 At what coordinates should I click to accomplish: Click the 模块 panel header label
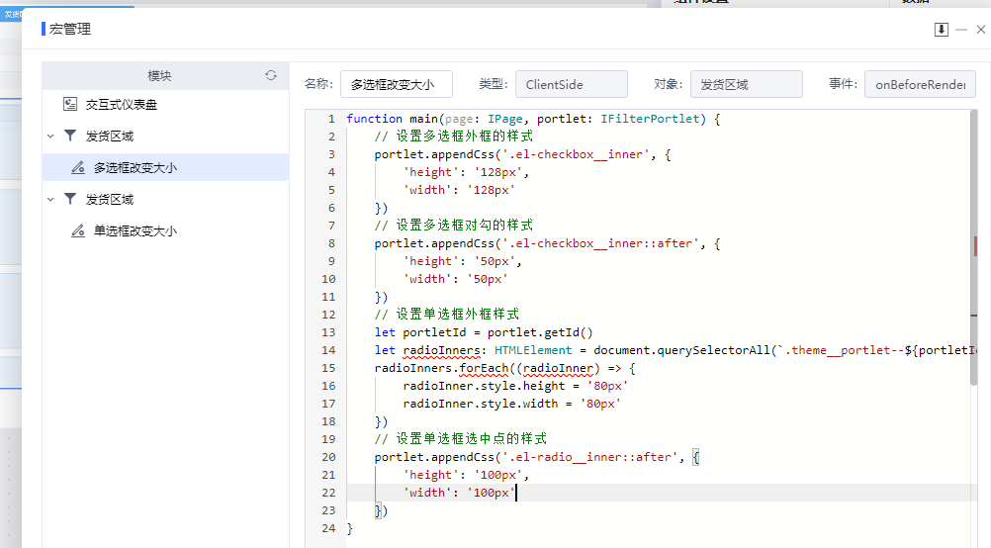pyautogui.click(x=159, y=76)
